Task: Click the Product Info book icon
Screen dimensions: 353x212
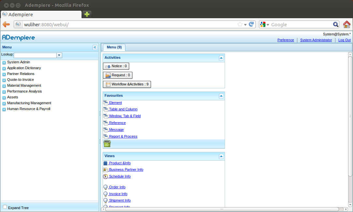Action: pos(106,163)
